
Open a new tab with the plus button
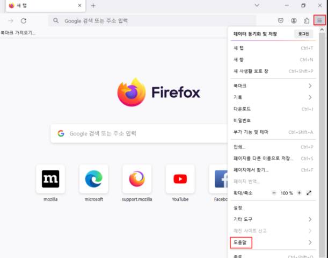[93, 6]
